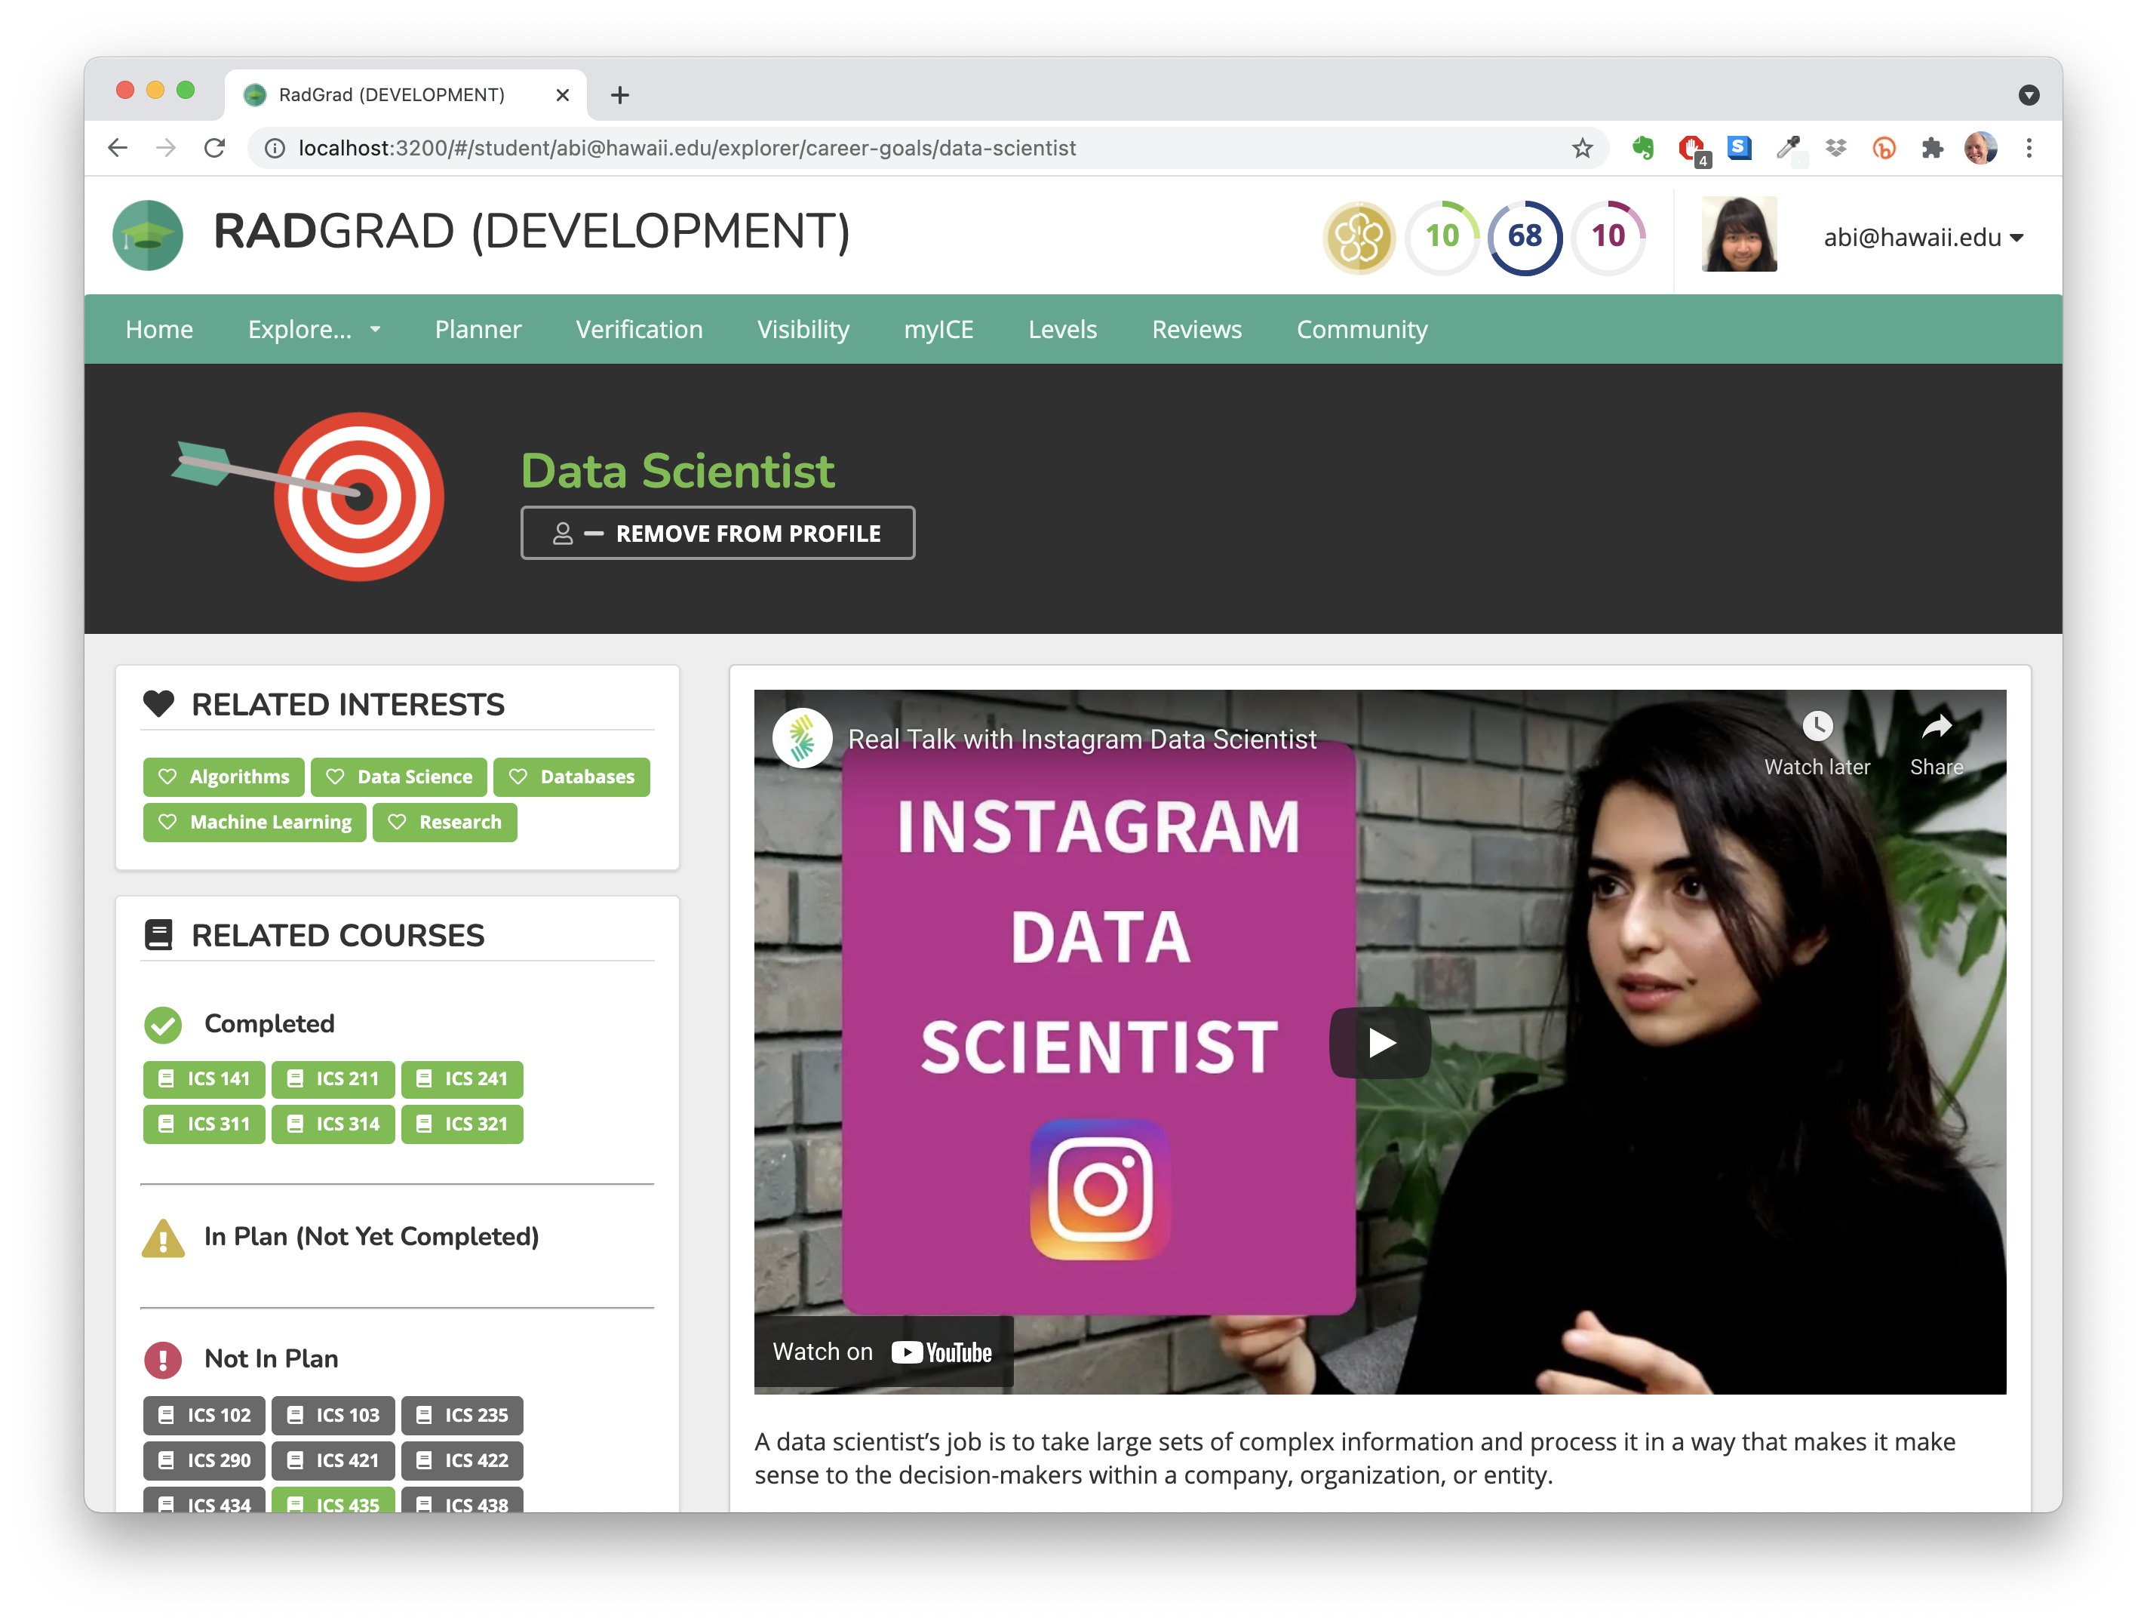Open the Reviews page

[x=1196, y=329]
